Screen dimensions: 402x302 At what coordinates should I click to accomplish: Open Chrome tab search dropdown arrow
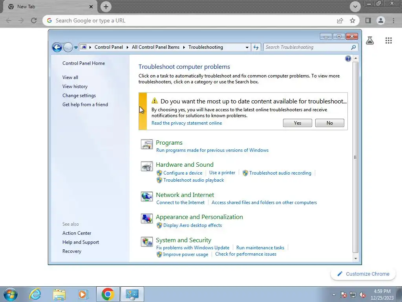[x=355, y=7]
